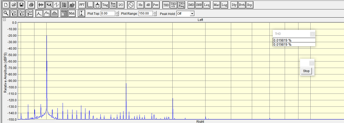Open the Trig trigger settings

tap(105, 5)
